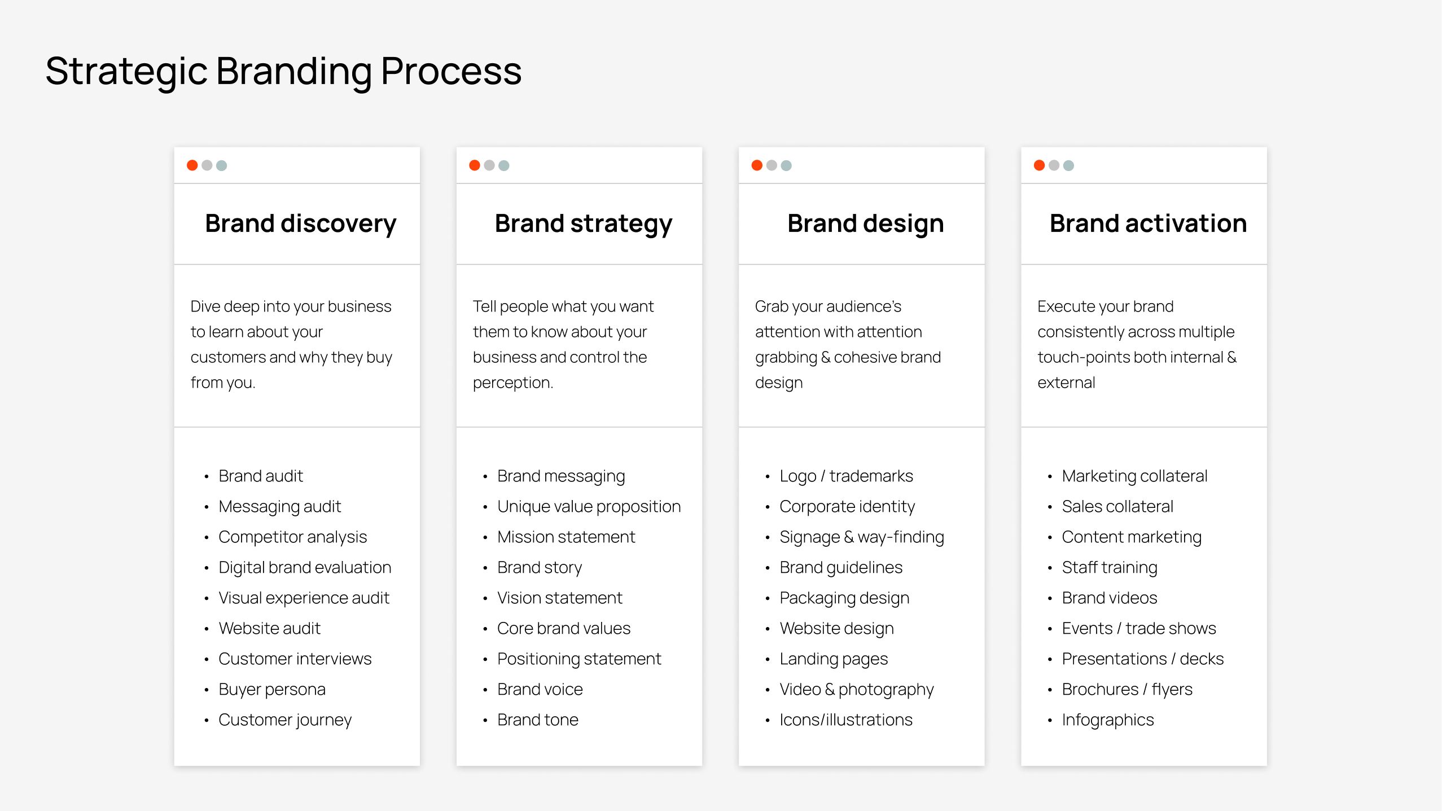Click the Strategic Branding Process title

(x=283, y=72)
